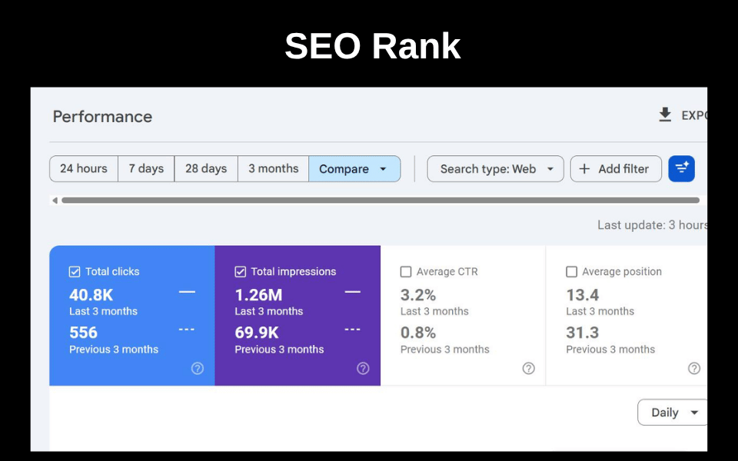Select the 7 days range tab
738x461 pixels.
(x=146, y=169)
